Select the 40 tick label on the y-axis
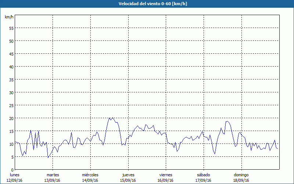Viewport: 294px width, 184px height. 11,67
